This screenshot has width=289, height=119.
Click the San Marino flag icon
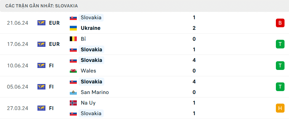tap(73, 92)
